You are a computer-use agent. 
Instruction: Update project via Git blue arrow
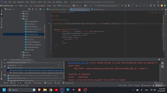(x=141, y=6)
